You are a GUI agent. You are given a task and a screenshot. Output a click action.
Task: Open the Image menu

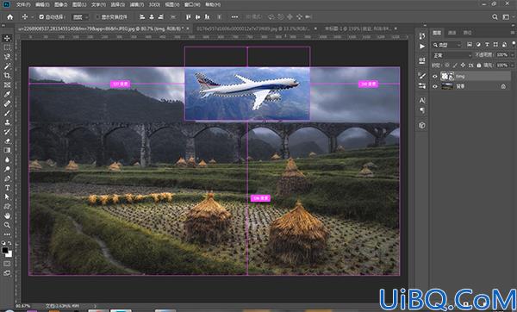pos(60,4)
